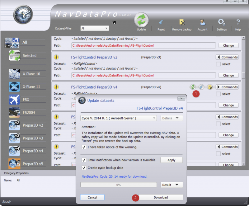Click Change for the topmost path
249x206 pixels.
228,45
